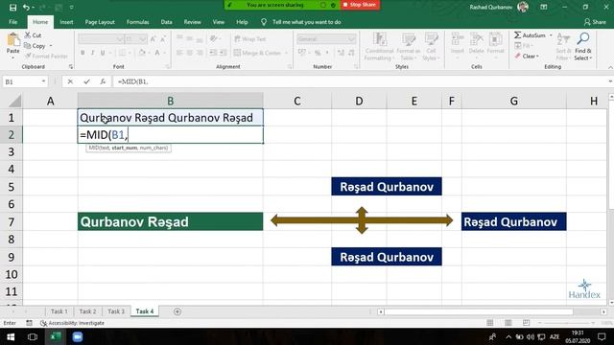
Task: Click the Task View taskbar icon
Action: click(33, 336)
